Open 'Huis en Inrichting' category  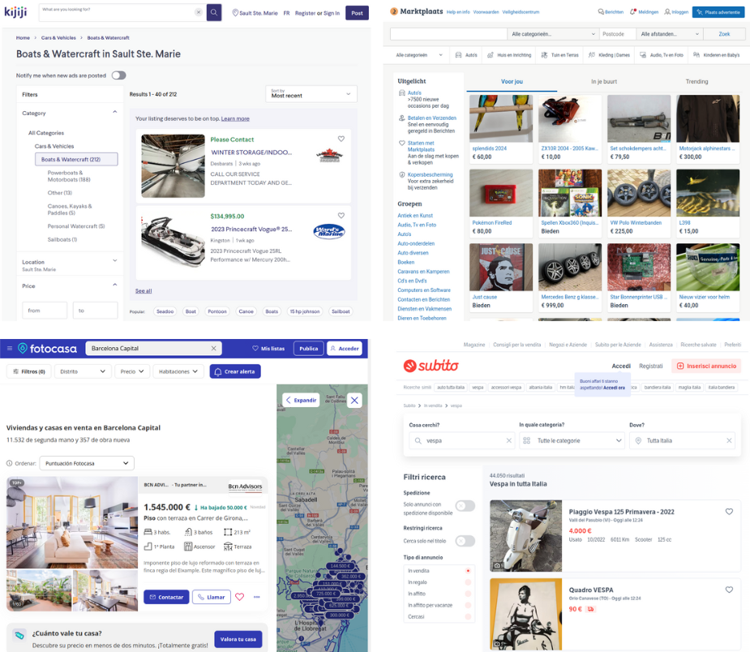pyautogui.click(x=509, y=55)
